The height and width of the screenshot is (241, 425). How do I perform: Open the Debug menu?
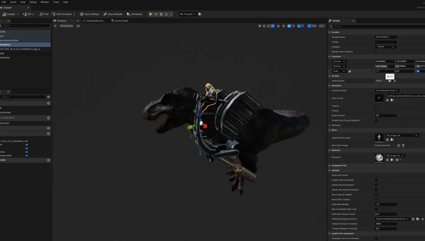[33, 2]
